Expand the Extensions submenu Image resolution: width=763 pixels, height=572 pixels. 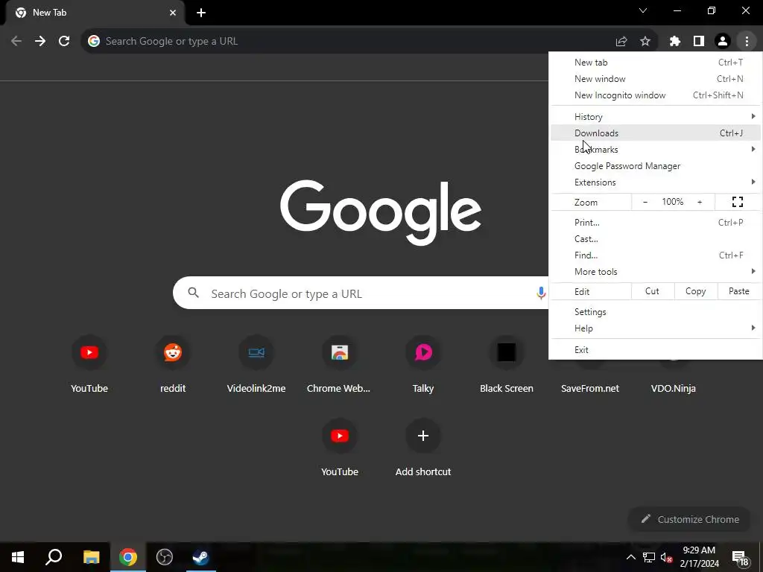pyautogui.click(x=656, y=182)
